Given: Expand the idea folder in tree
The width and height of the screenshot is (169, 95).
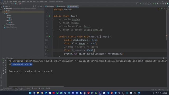Looking at the screenshot, I should click(x=5, y=10).
